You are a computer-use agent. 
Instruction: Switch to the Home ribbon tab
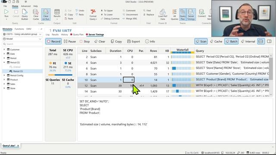point(15,6)
